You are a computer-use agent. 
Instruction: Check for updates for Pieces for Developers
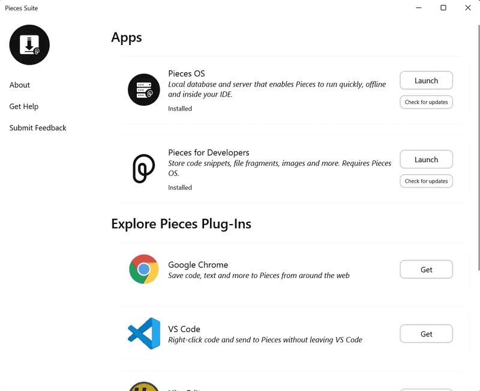426,181
